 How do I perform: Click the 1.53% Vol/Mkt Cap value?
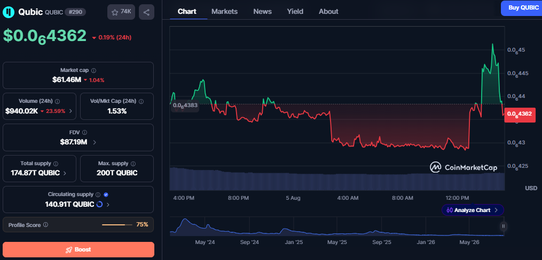point(117,111)
